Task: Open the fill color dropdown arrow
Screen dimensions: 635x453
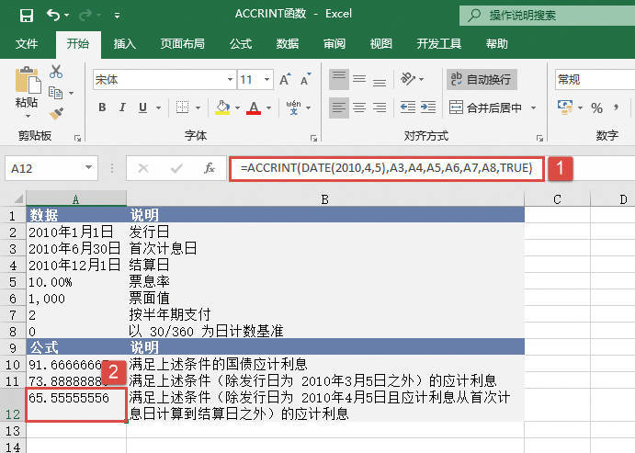Action: click(x=237, y=108)
